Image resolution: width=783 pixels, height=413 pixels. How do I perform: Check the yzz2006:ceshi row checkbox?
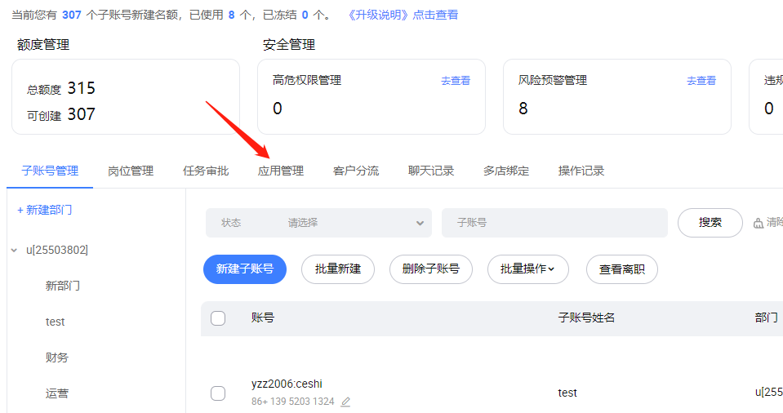coord(218,393)
